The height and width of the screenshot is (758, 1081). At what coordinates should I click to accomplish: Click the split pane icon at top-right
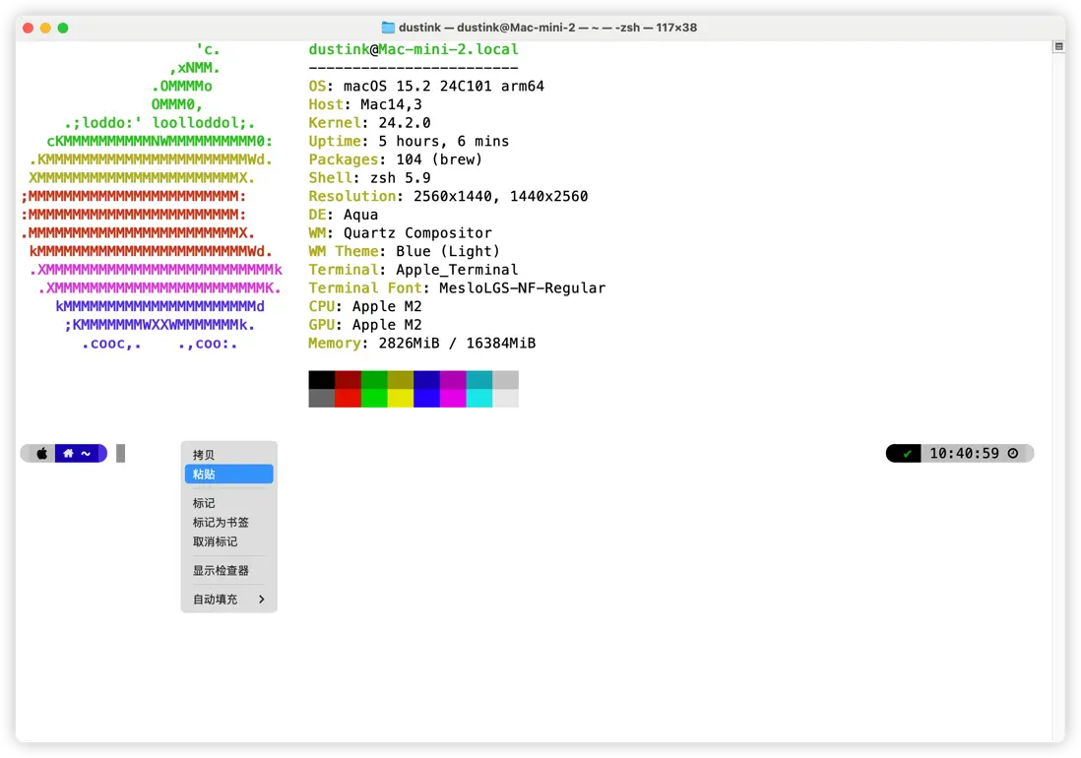click(1058, 46)
